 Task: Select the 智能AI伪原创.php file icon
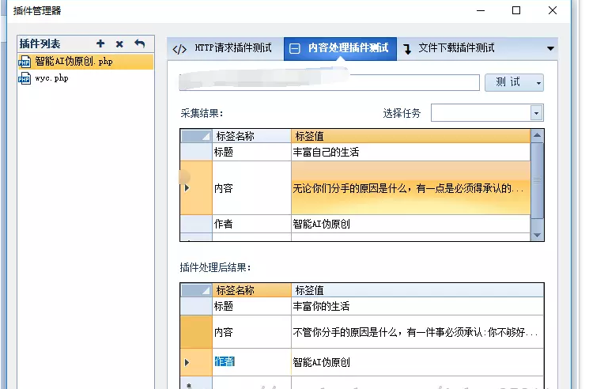25,62
